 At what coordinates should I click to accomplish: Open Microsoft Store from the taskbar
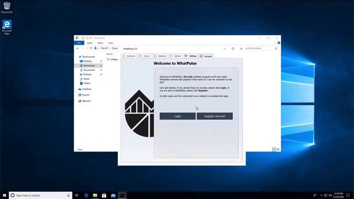pyautogui.click(x=104, y=195)
